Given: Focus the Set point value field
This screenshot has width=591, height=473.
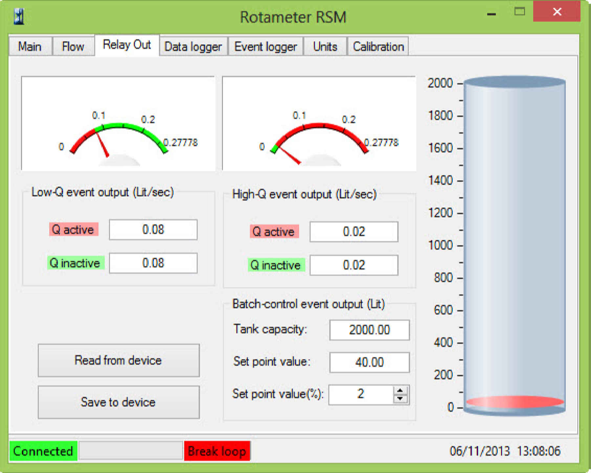Looking at the screenshot, I should (369, 362).
